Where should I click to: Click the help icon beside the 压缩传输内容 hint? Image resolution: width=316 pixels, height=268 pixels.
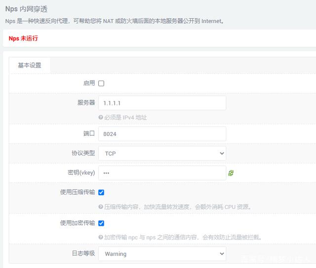tap(101, 207)
